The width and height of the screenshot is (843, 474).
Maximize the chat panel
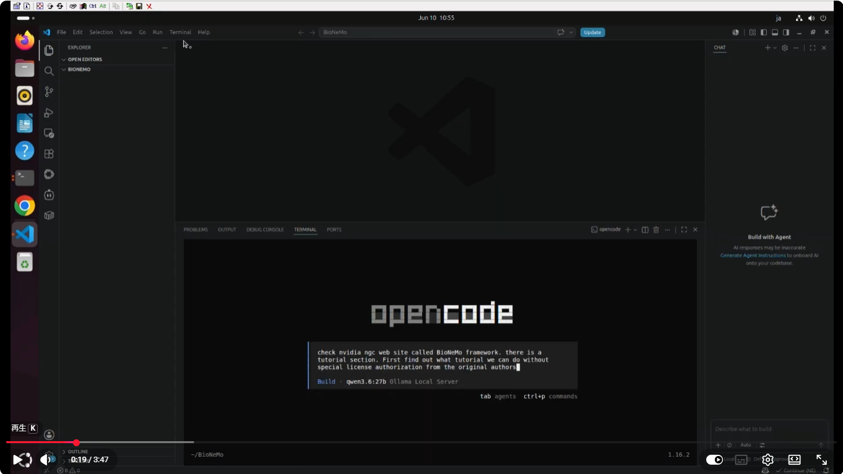(x=813, y=48)
